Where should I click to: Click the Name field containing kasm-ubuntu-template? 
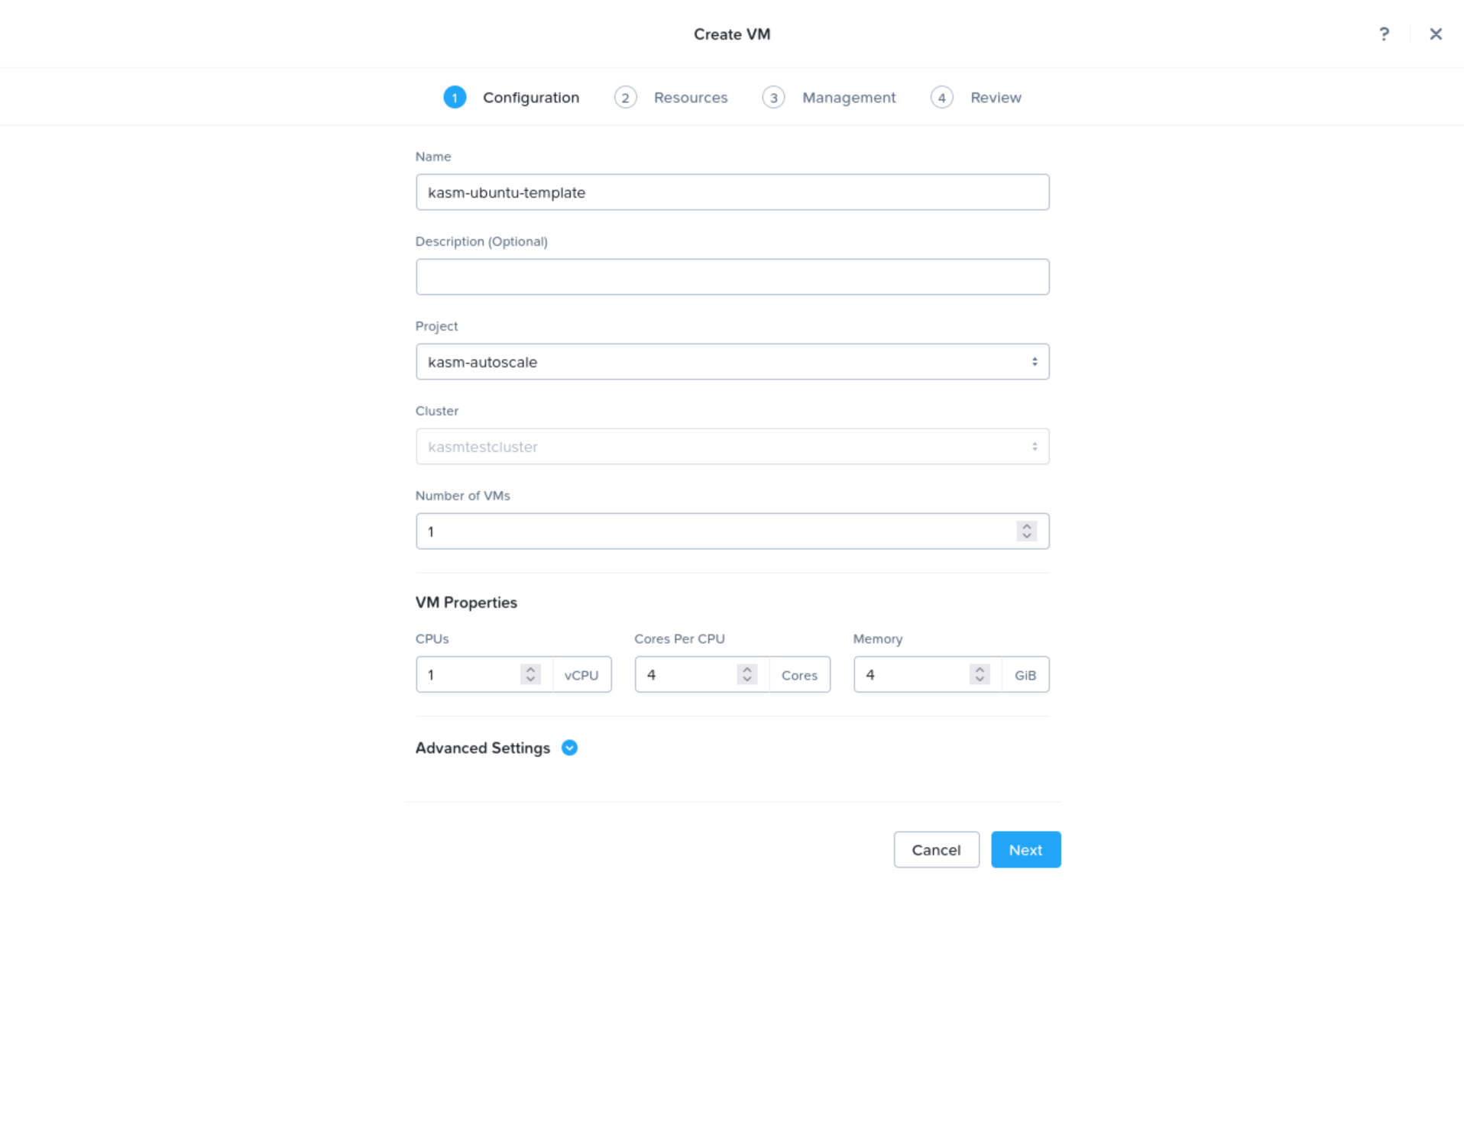point(732,192)
